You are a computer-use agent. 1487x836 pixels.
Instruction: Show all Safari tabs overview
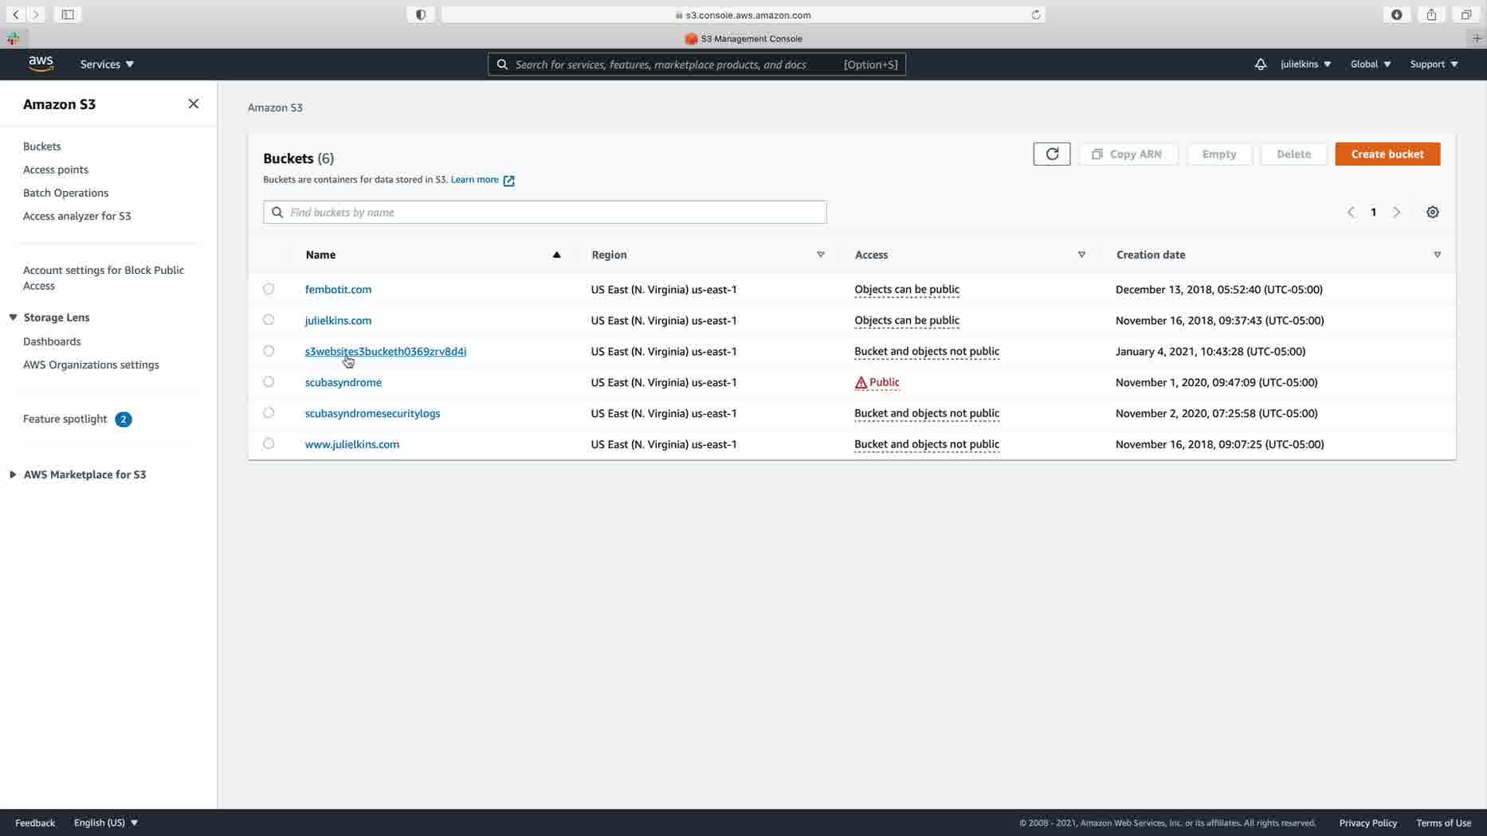[1465, 14]
